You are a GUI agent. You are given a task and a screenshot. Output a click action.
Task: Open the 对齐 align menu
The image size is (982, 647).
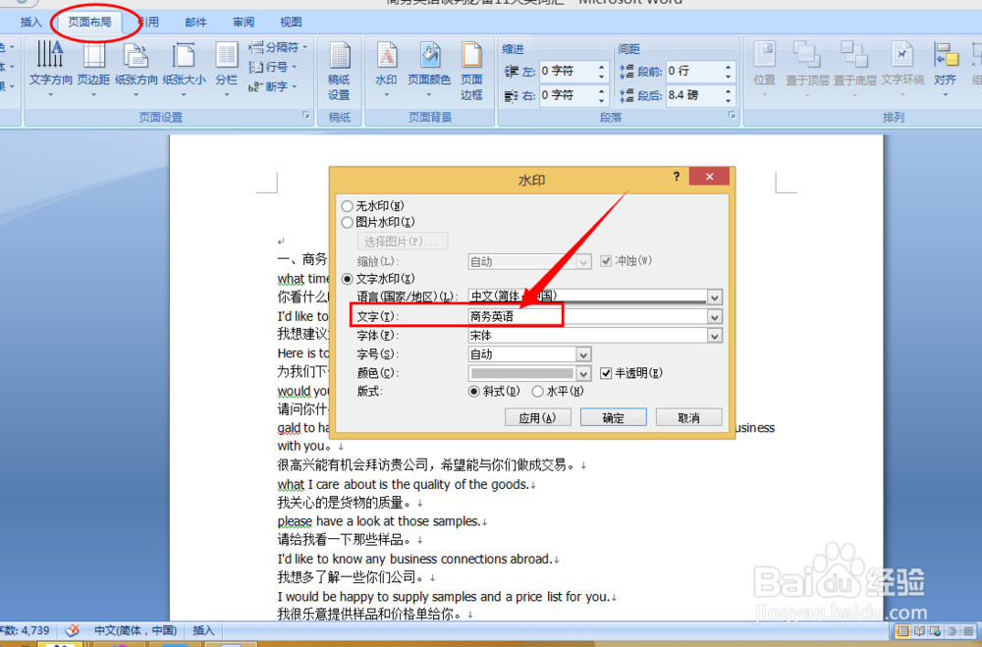click(x=945, y=69)
